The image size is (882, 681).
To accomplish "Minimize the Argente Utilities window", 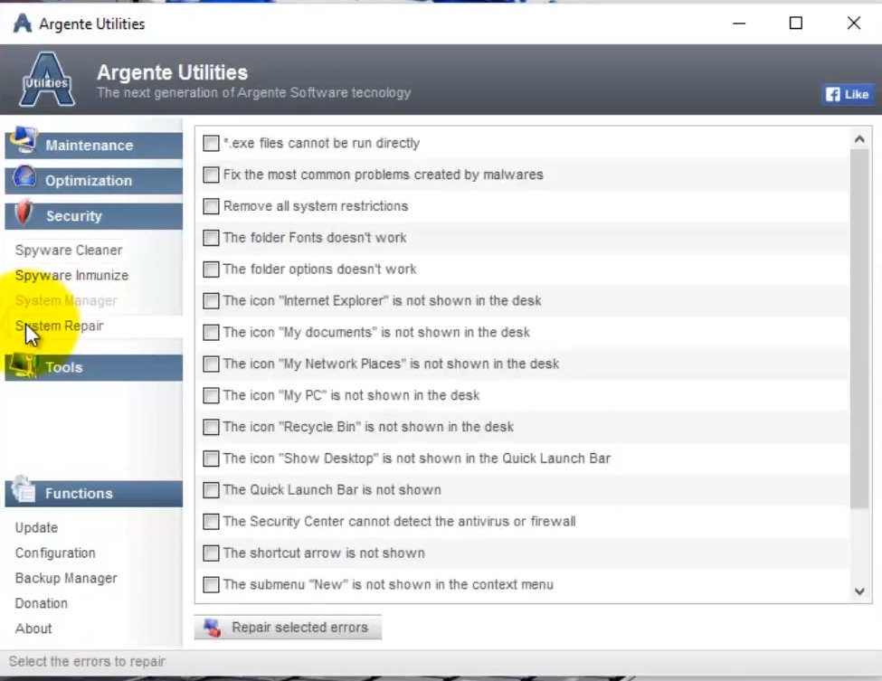I will coord(739,23).
